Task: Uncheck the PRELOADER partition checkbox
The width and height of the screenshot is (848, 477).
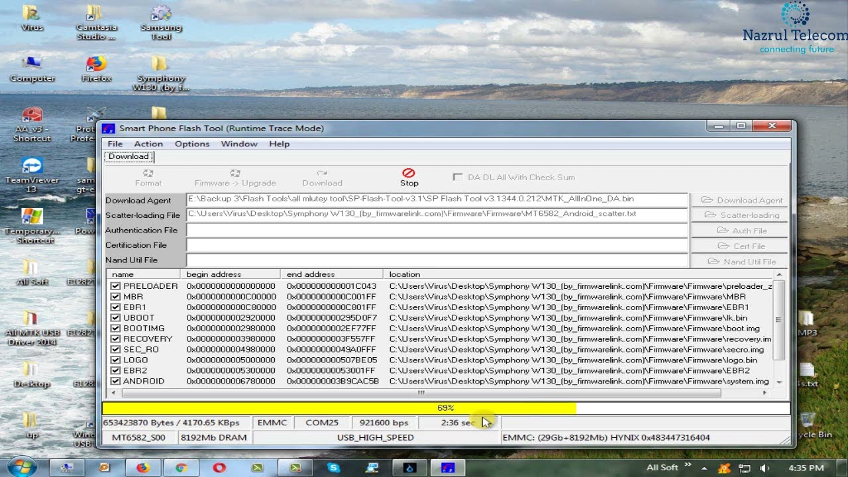Action: point(116,286)
